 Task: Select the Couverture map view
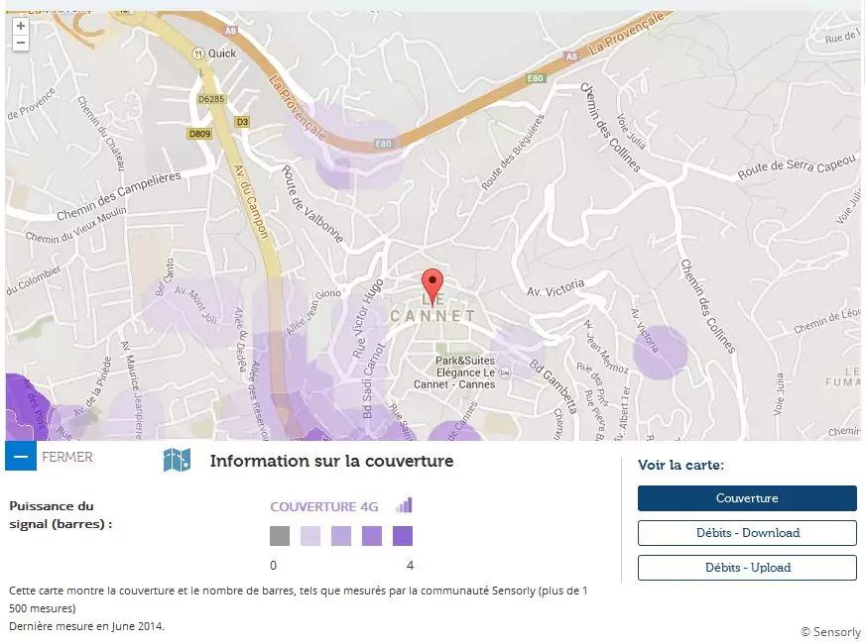(x=747, y=498)
